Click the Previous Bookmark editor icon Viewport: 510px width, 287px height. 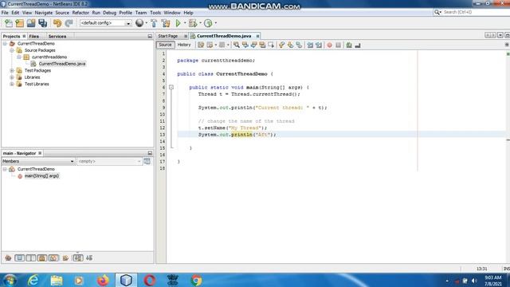point(281,45)
